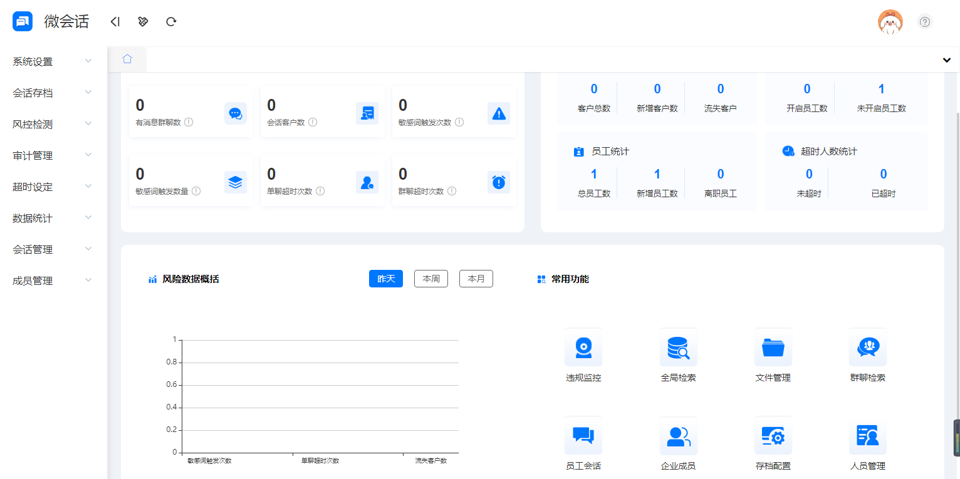Expand the 系统设置 sidebar menu
The height and width of the screenshot is (479, 960).
coord(53,61)
